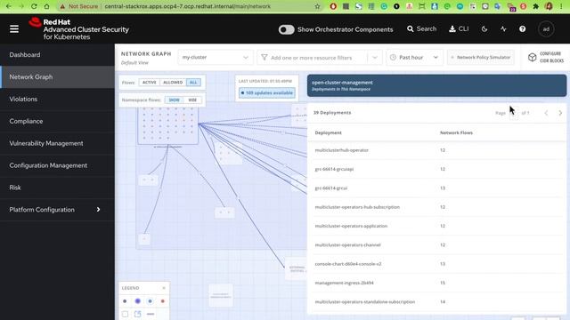The height and width of the screenshot is (320, 570).
Task: Open the Past hour time dropdown
Action: pos(414,57)
